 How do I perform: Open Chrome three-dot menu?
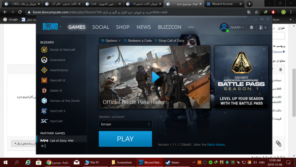pyautogui.click(x=291, y=12)
